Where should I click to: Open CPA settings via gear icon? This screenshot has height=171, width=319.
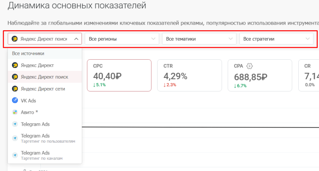[250, 66]
